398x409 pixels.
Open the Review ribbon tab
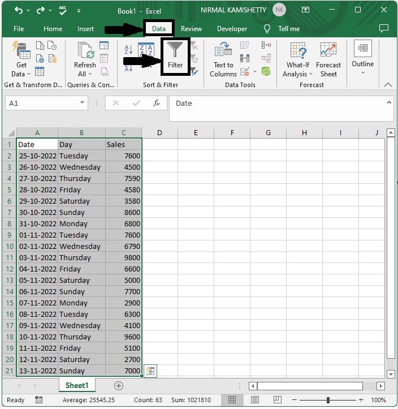coord(191,29)
